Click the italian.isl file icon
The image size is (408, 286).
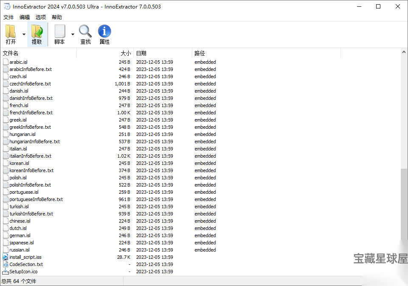[x=6, y=149]
